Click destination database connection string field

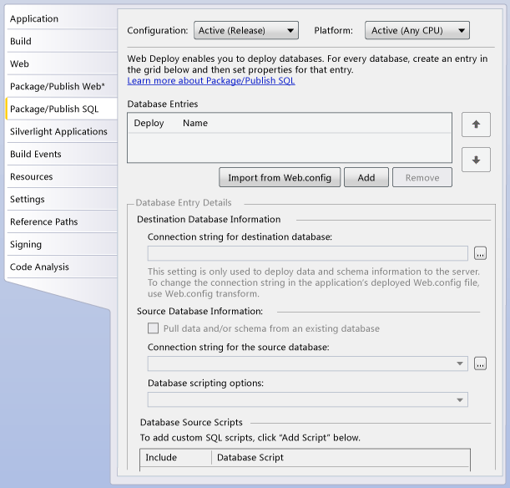coord(308,253)
